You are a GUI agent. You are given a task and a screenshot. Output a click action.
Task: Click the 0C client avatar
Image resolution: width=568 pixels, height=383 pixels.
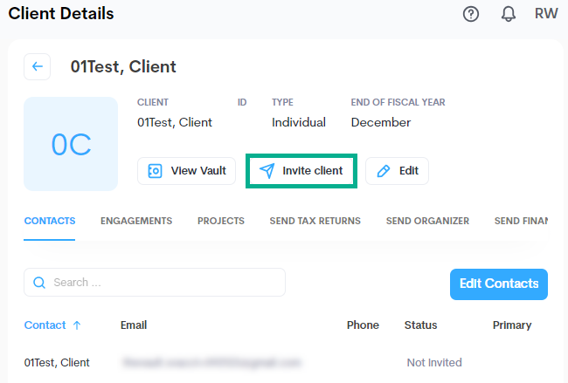(71, 144)
